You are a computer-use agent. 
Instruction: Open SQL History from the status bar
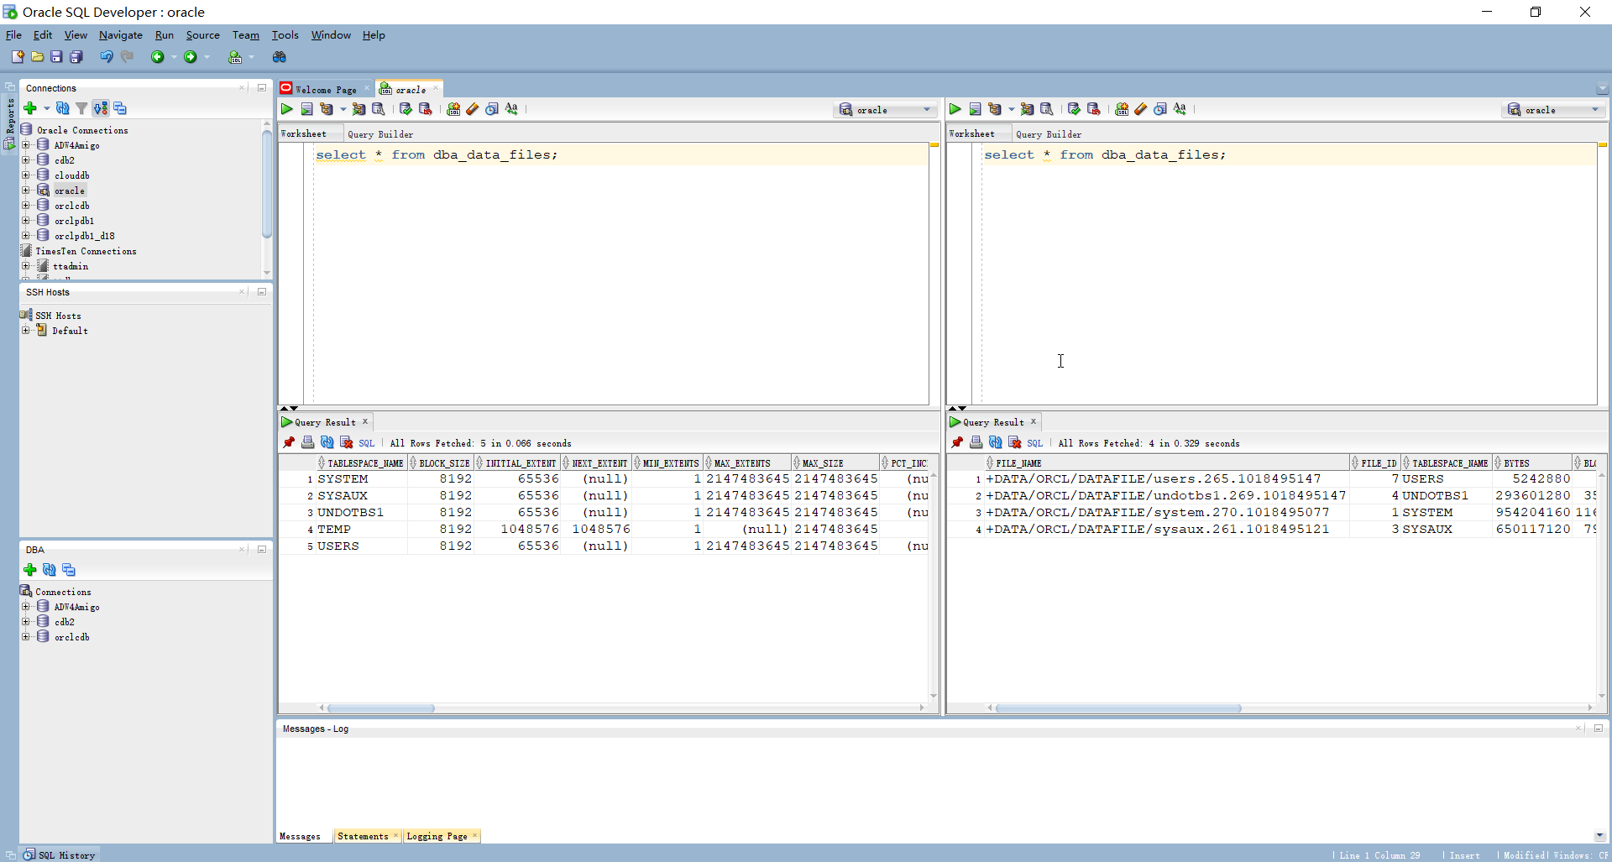click(66, 854)
